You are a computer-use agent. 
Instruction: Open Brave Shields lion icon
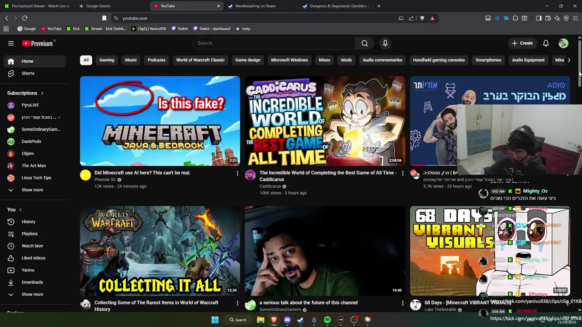[x=422, y=18]
